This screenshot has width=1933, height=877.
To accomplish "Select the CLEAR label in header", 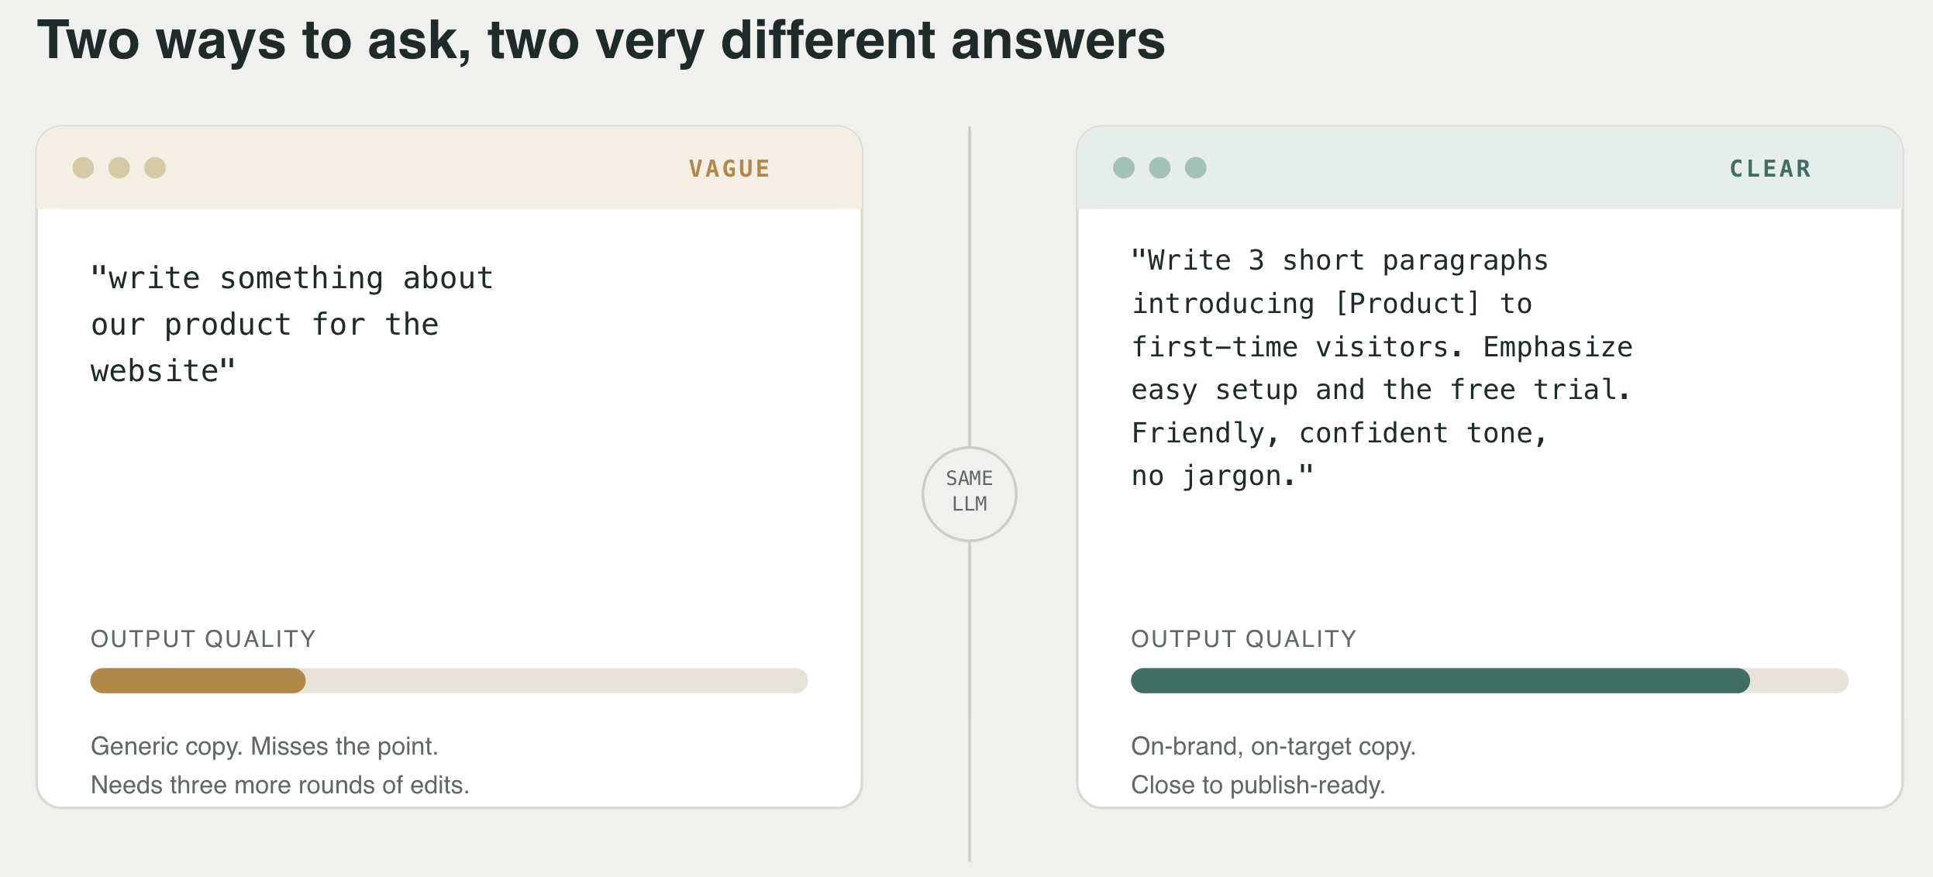I will click(x=1771, y=168).
